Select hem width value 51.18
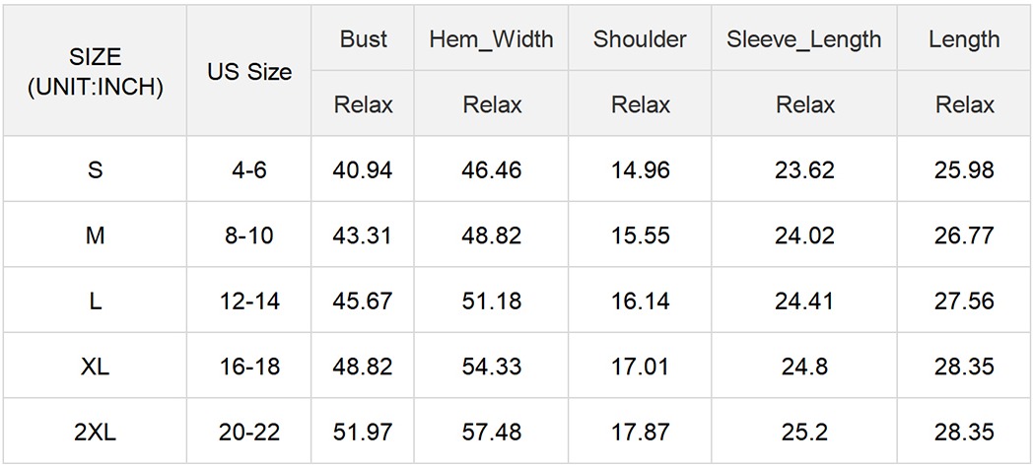 click(x=491, y=301)
